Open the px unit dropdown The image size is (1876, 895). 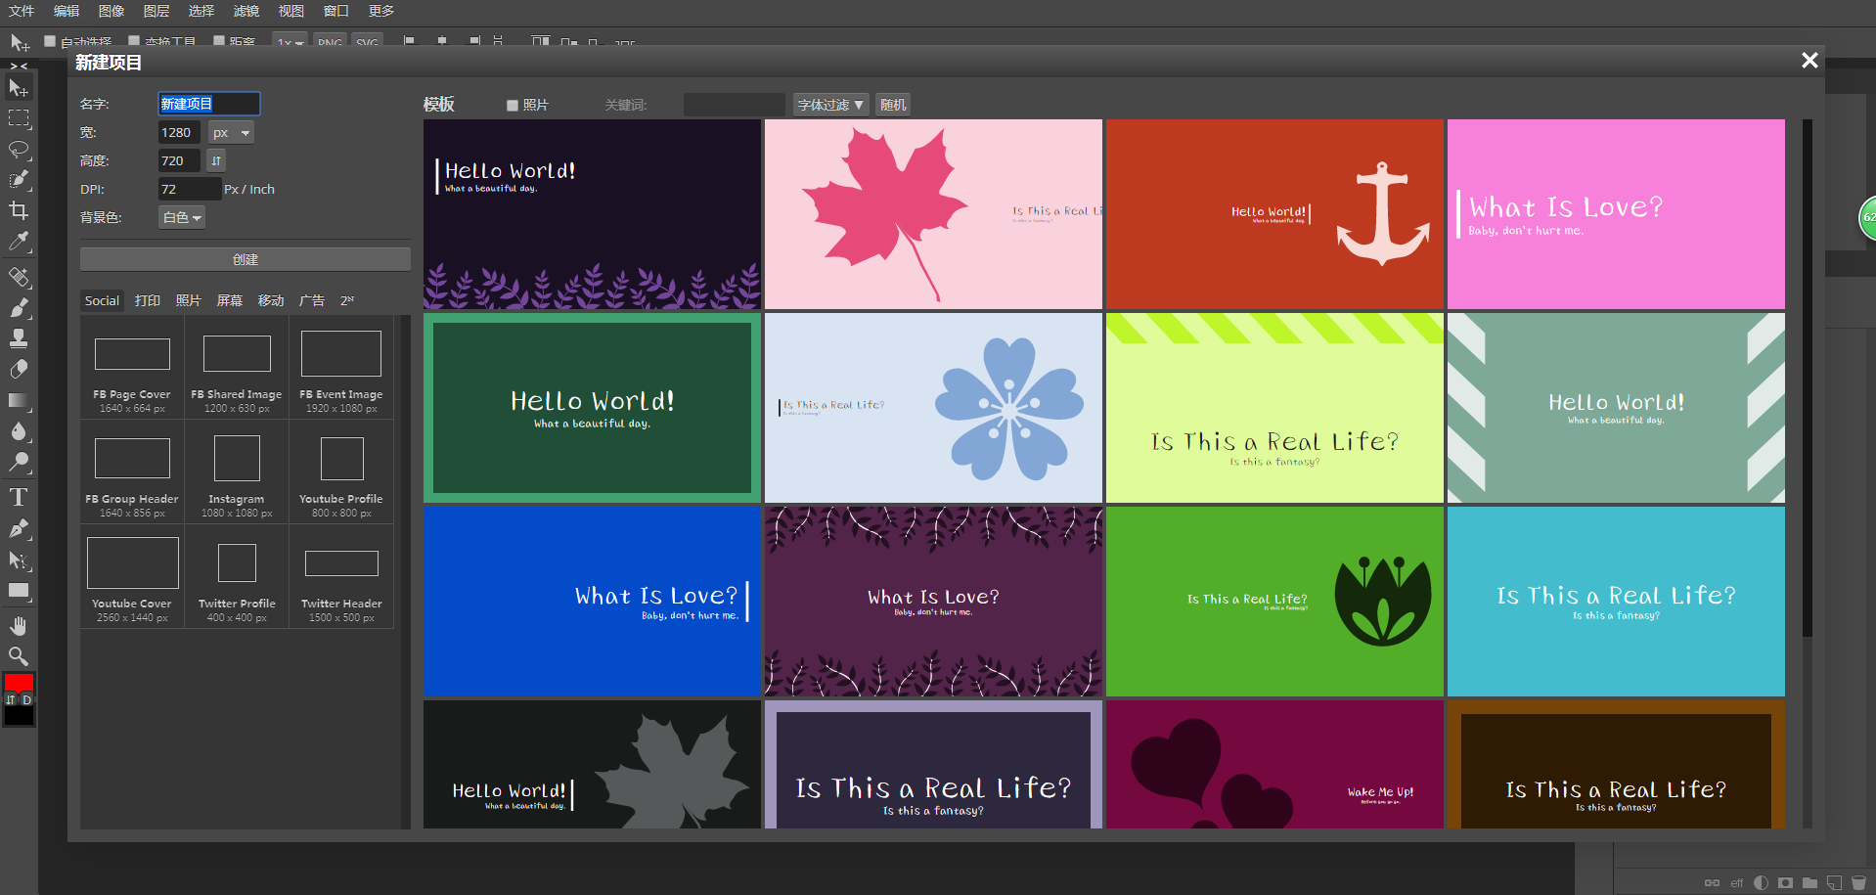[x=232, y=133]
